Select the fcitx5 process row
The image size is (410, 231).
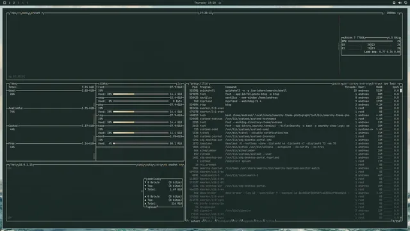[294, 133]
